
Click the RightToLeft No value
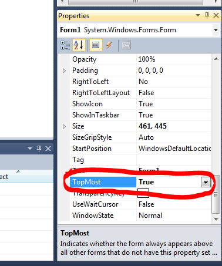coord(174,82)
